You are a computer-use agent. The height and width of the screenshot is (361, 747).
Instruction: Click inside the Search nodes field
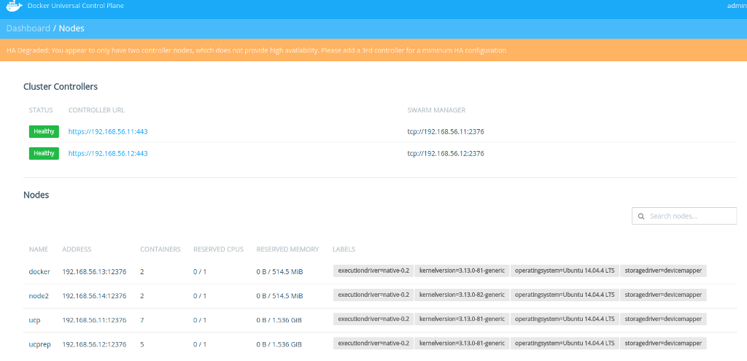689,217
